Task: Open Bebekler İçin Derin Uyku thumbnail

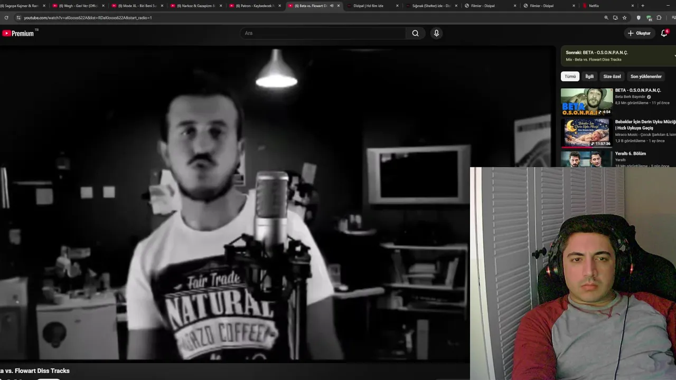Action: click(587, 133)
